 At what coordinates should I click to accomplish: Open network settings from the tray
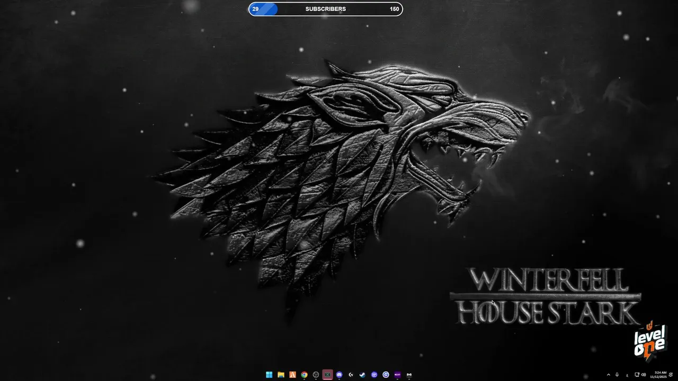[x=637, y=375]
